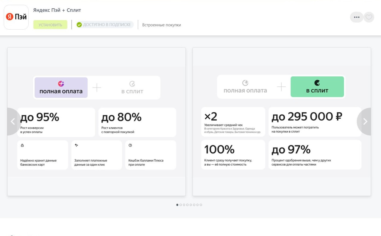Click the Встроенные покупки label
Screen dimensions: 381x236
pyautogui.click(x=162, y=25)
